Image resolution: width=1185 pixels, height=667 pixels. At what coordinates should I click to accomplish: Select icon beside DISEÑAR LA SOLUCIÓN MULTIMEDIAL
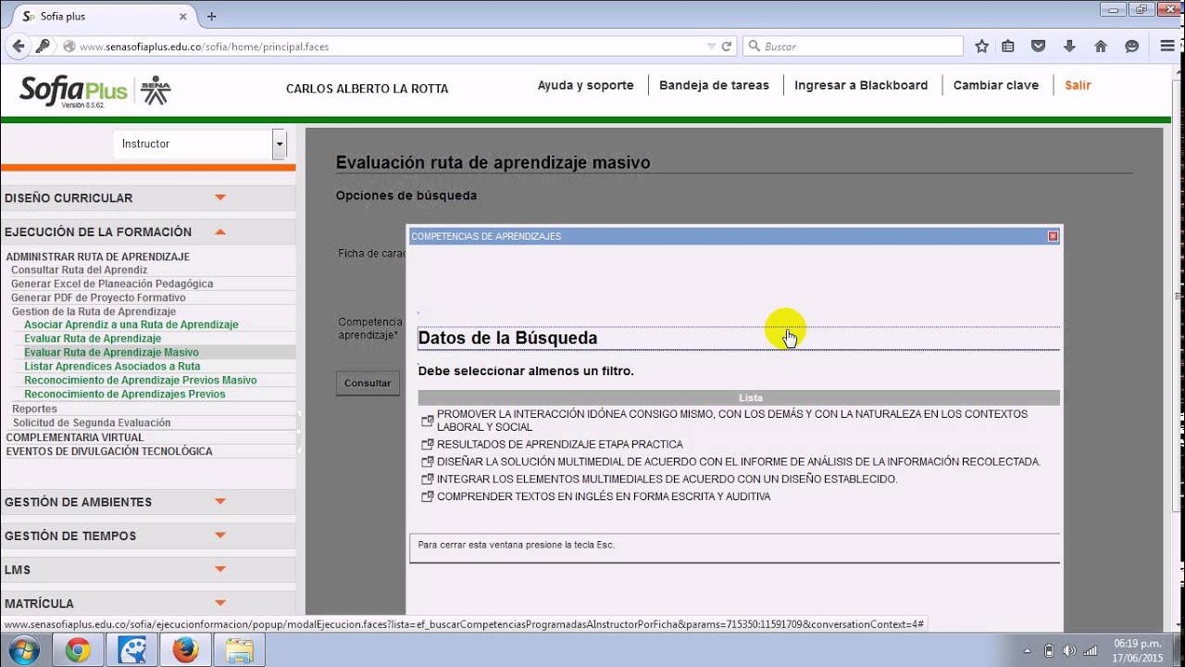point(427,461)
